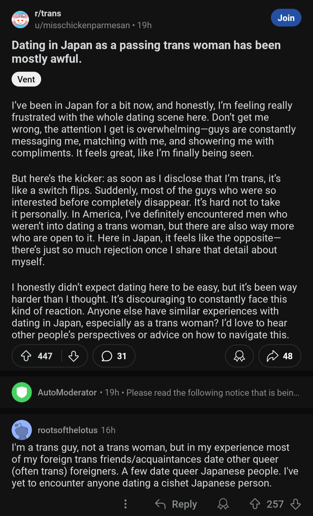Downvote the rootsofthelotus comment

coord(296,504)
